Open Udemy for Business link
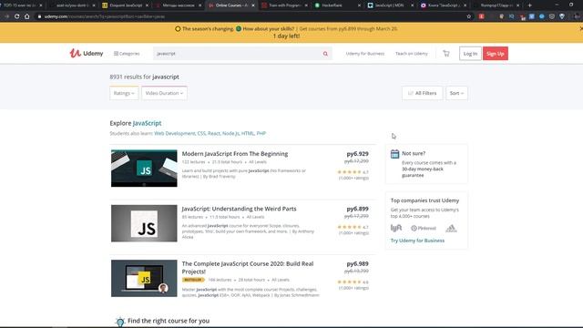This screenshot has height=328, width=583. coord(364,54)
